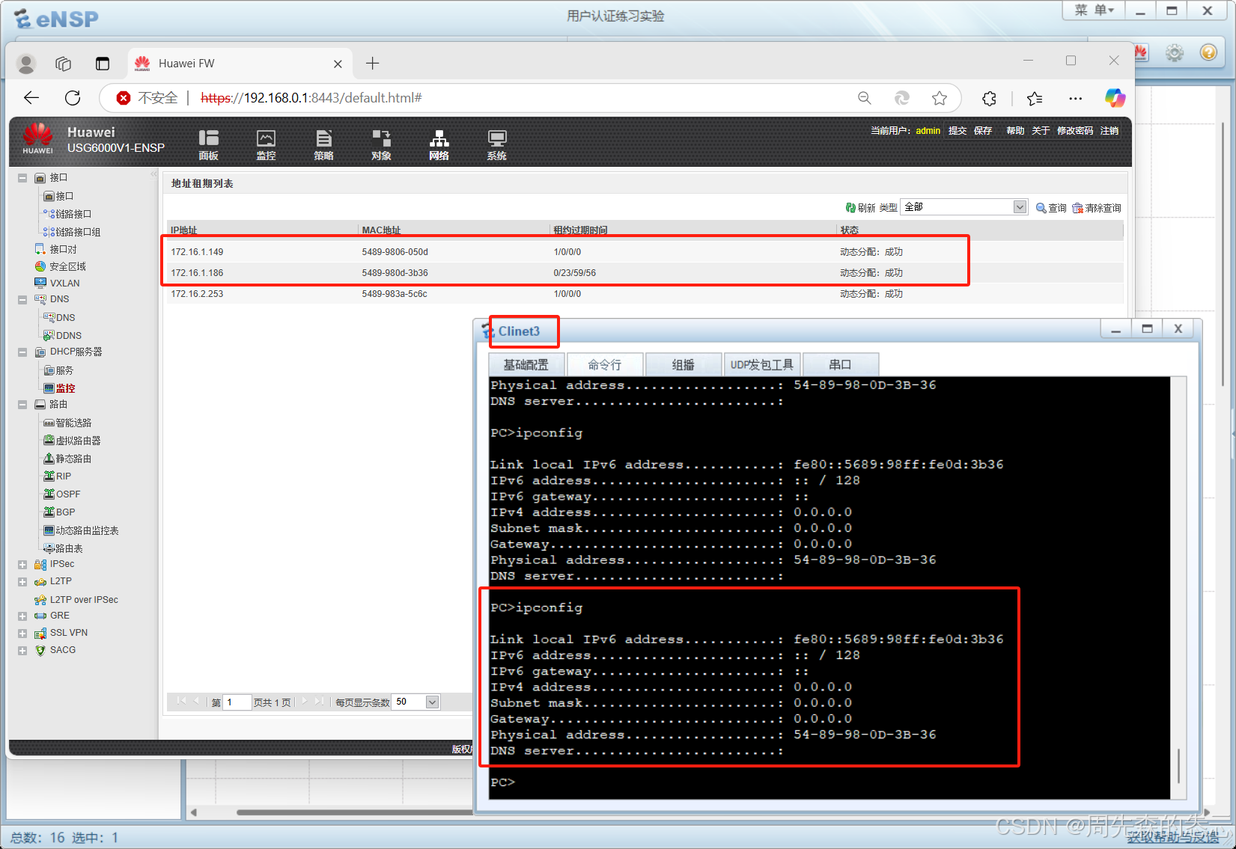This screenshot has width=1236, height=849.
Task: Select OSPF in the tree
Action: (x=67, y=494)
